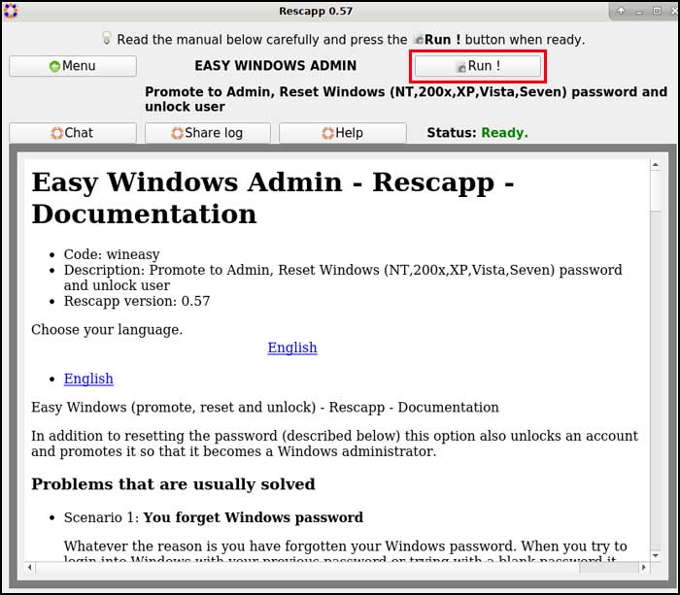Click the horizontal scrollbar right arrow
Screen dimensions: 680x595
643,567
